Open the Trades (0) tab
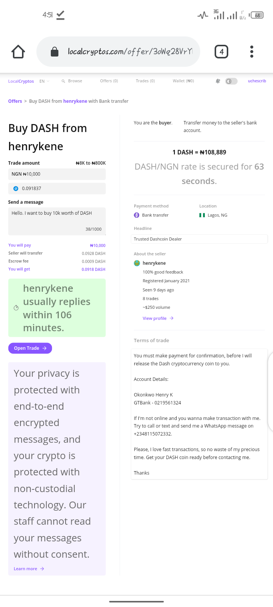Screen dimensions: 273x607 (x=145, y=81)
